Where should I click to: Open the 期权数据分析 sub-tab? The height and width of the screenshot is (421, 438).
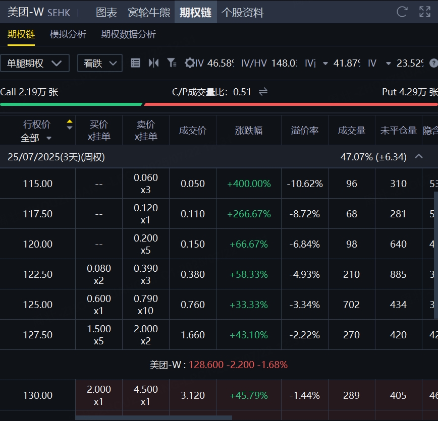tap(128, 34)
